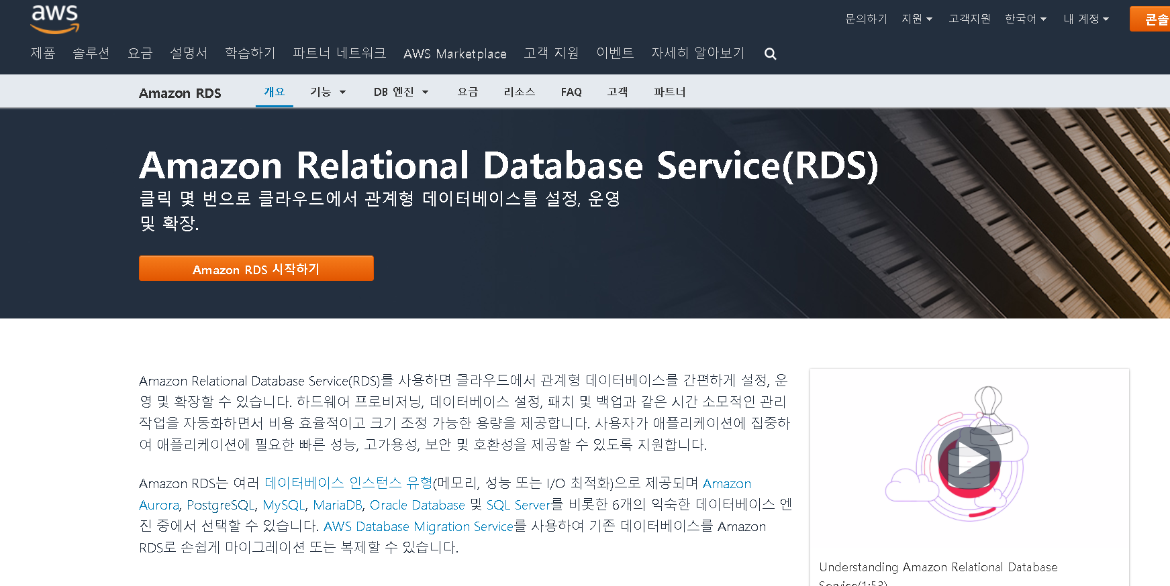Expand 지원 dropdown
1170x586 pixels.
917,19
